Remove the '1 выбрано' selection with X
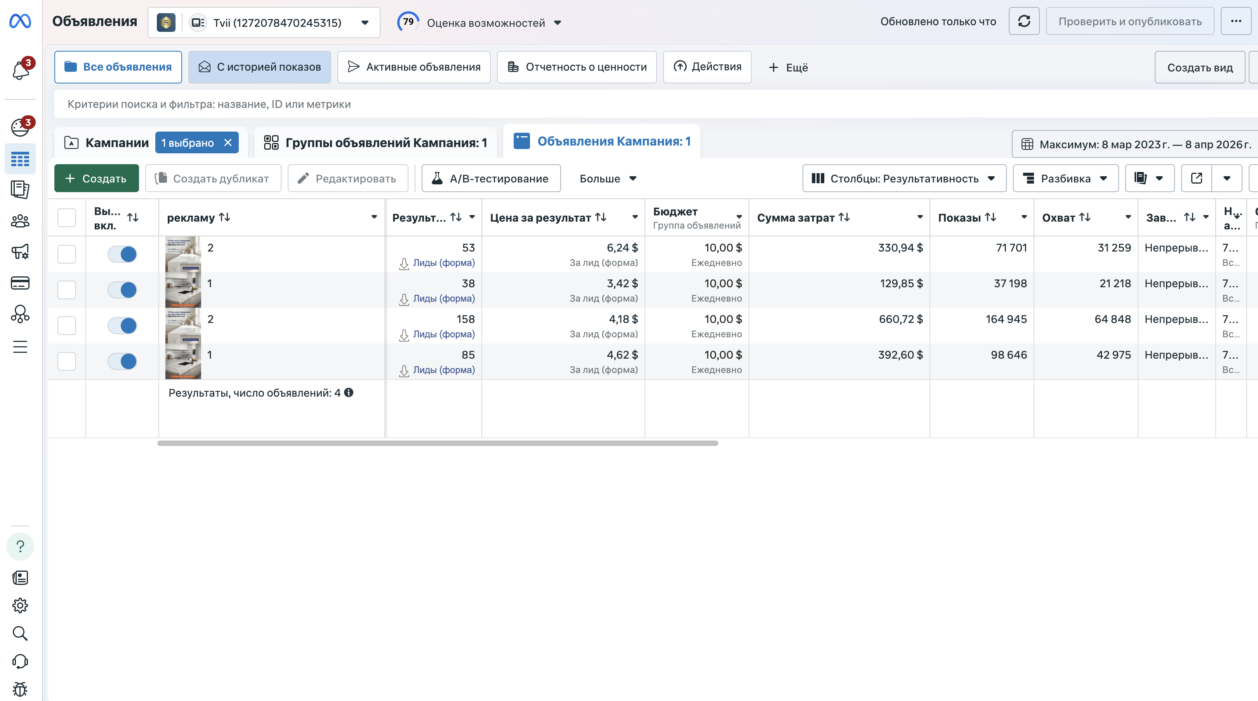Image resolution: width=1258 pixels, height=701 pixels. point(228,142)
